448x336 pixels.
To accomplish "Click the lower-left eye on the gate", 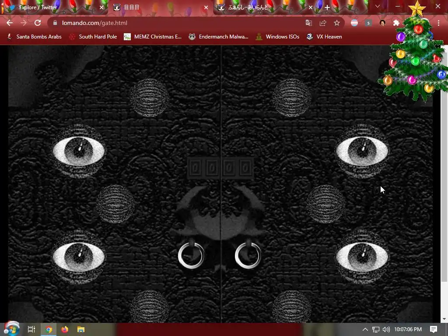I will tap(79, 256).
